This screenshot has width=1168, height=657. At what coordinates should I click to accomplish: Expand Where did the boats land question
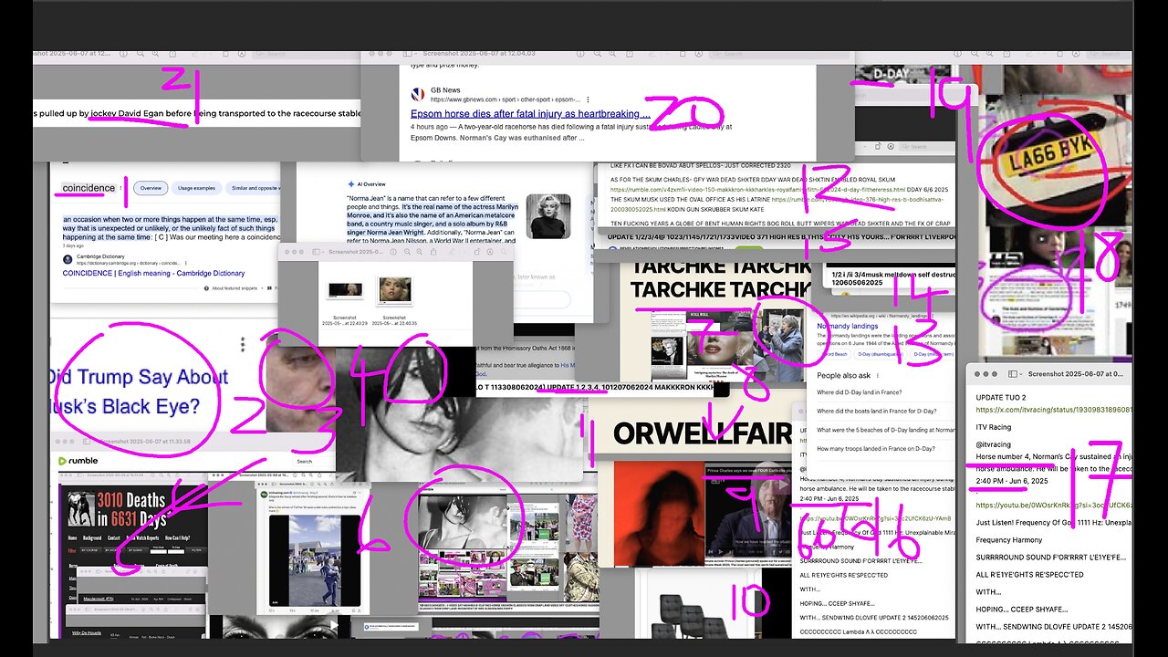pyautogui.click(x=877, y=411)
